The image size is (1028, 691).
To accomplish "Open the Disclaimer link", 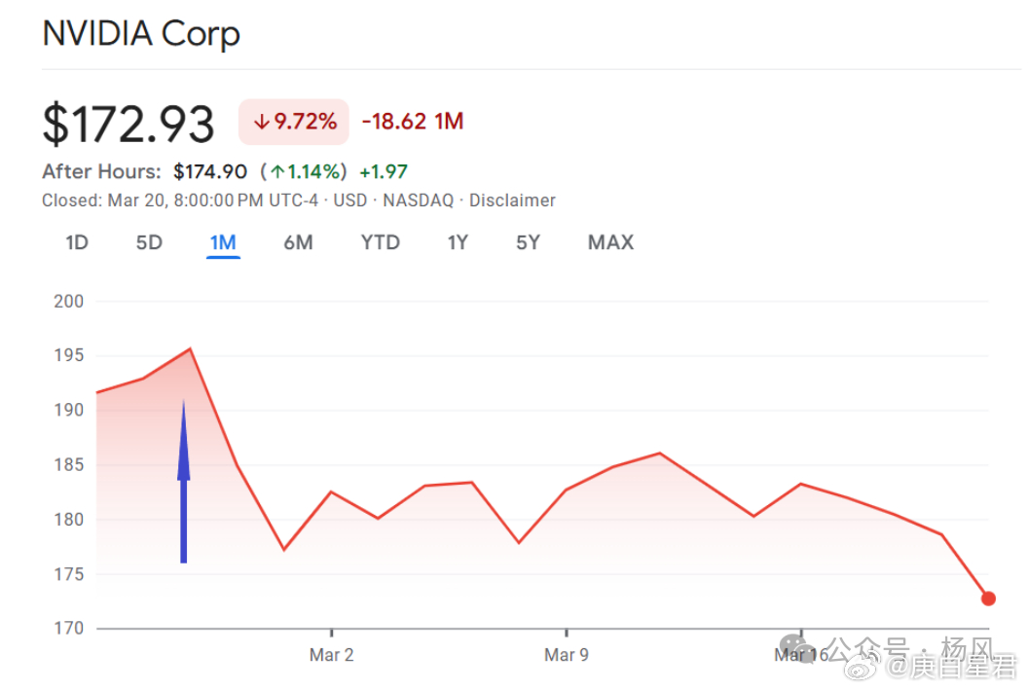I will pos(512,200).
